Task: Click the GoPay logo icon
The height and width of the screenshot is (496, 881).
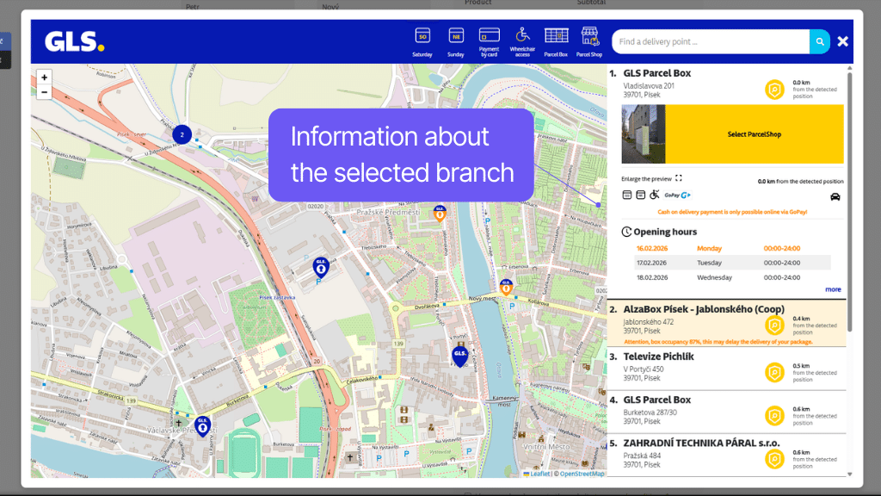Action: [678, 195]
